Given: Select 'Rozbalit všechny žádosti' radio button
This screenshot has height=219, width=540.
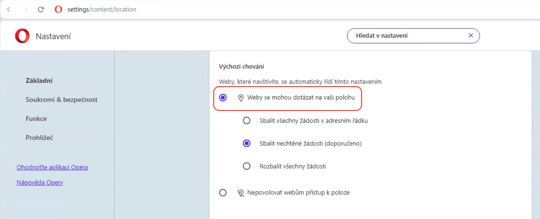Looking at the screenshot, I should coord(246,166).
